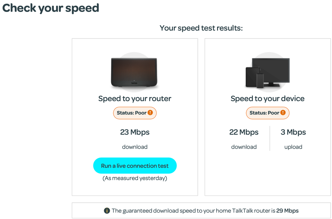Screen dimensions: 332x219
Task: Click the router status warning icon
Action: click(x=150, y=113)
